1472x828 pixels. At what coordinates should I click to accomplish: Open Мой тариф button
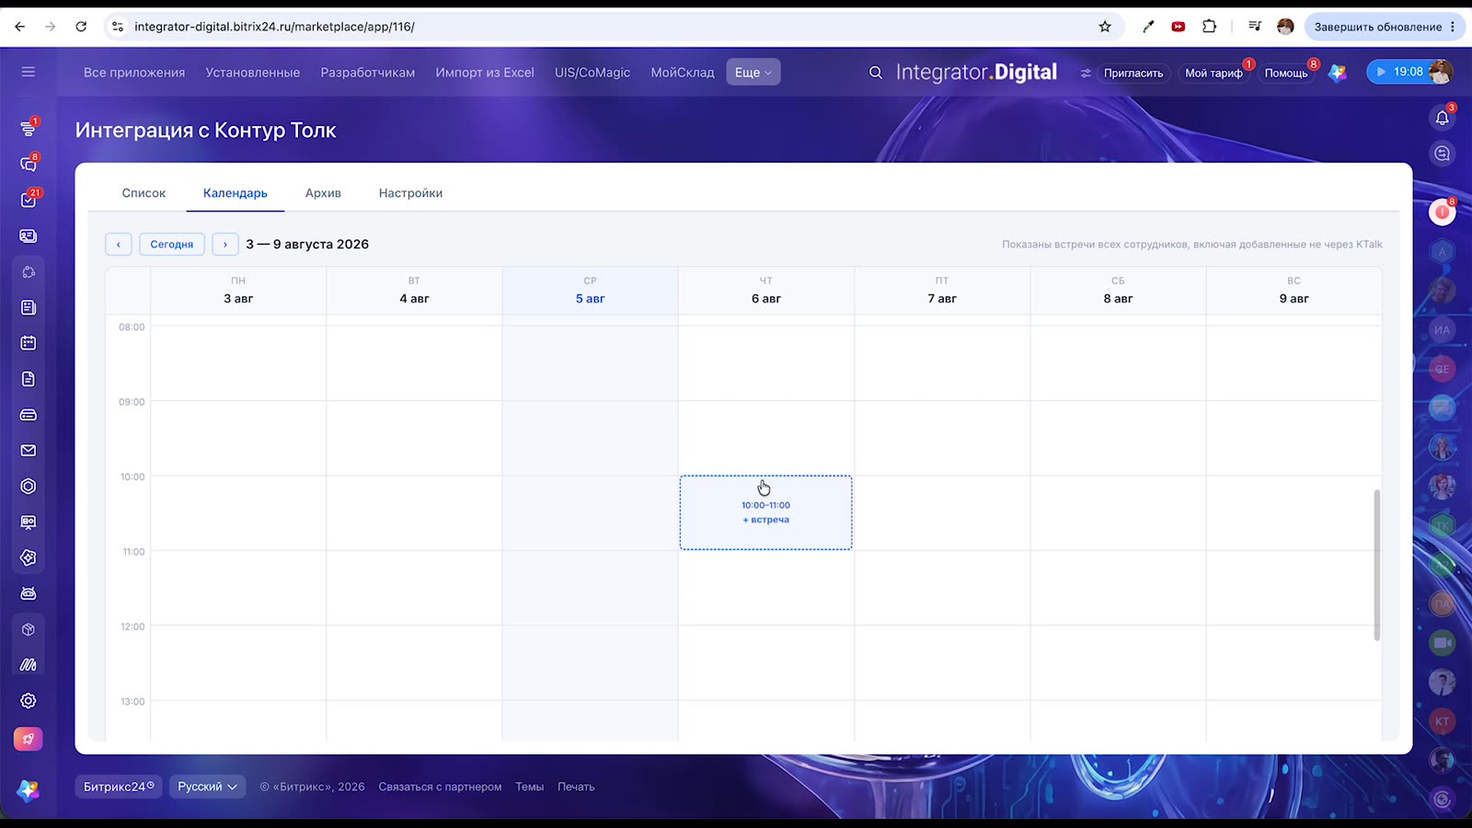click(1213, 73)
